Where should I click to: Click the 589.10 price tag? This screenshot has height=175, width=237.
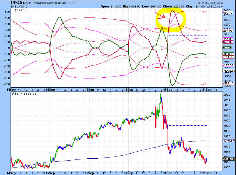pyautogui.click(x=228, y=13)
